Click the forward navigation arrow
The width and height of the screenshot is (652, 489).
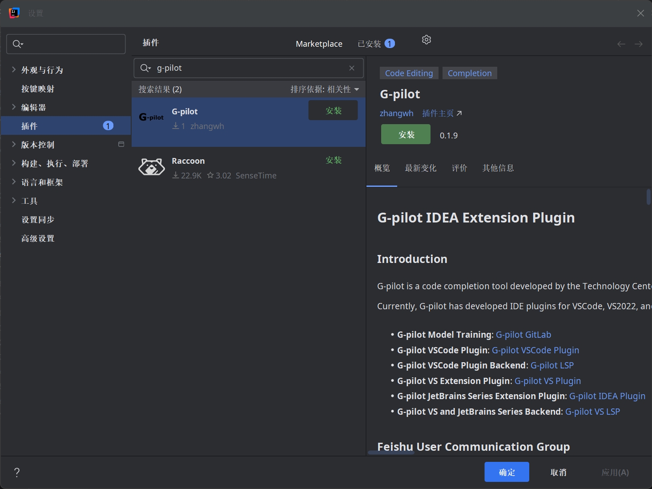click(639, 44)
